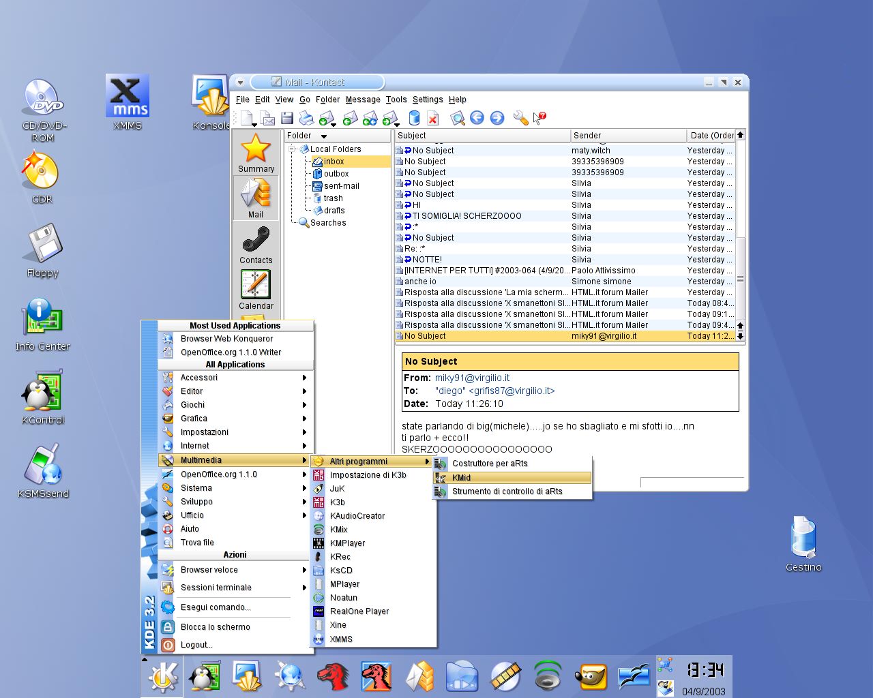Click the grifis87@virgilio.it recipient link
The image size is (873, 698).
pyautogui.click(x=494, y=391)
